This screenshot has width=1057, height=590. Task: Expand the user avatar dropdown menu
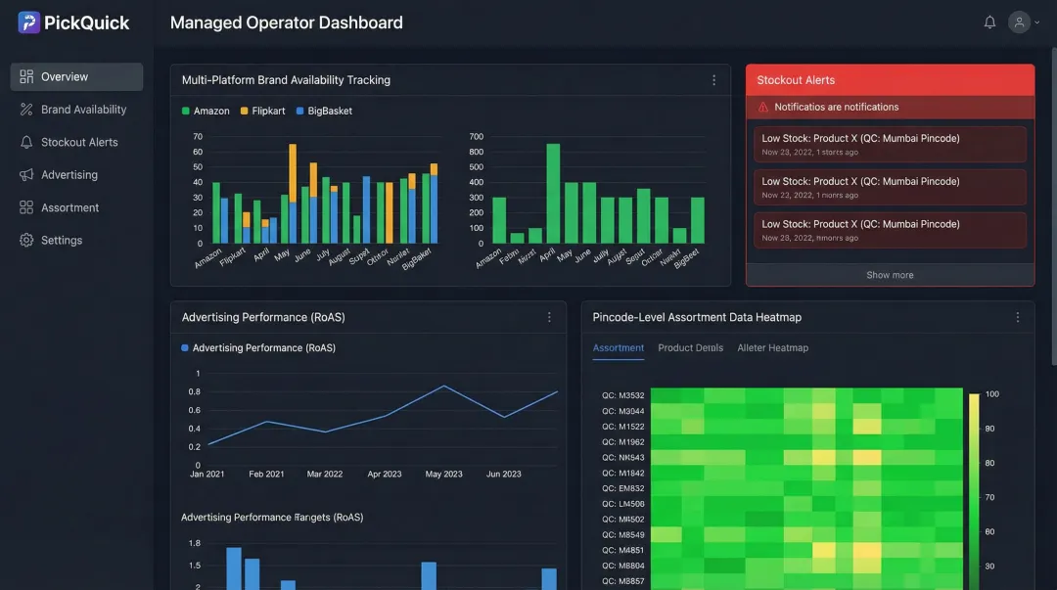[x=1018, y=22]
